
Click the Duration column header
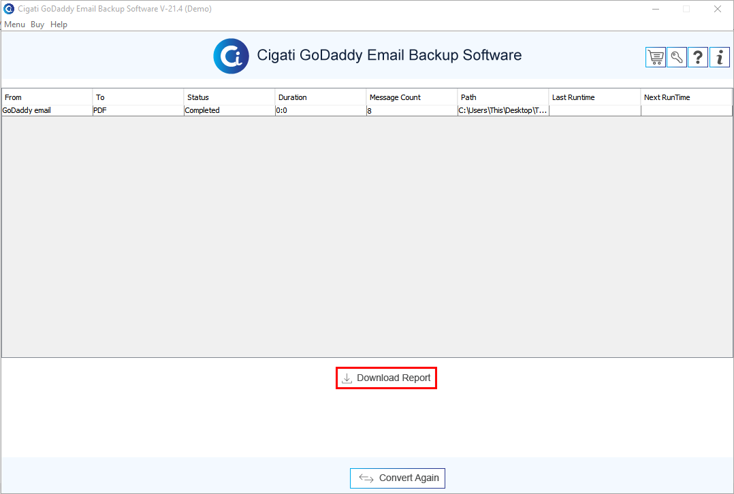pos(321,97)
